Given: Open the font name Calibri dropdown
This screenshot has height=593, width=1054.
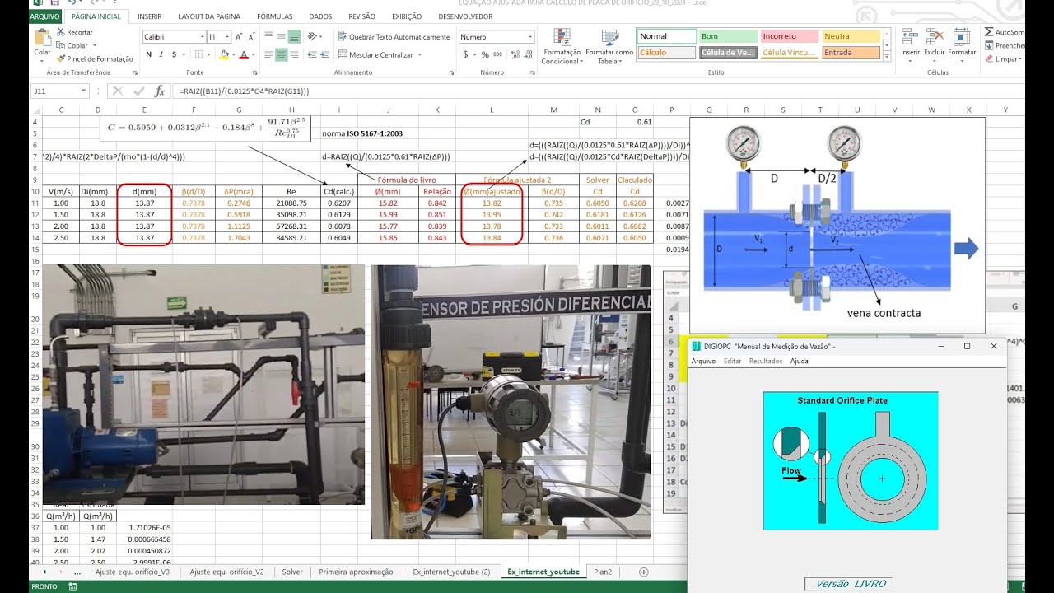Looking at the screenshot, I should coord(202,37).
